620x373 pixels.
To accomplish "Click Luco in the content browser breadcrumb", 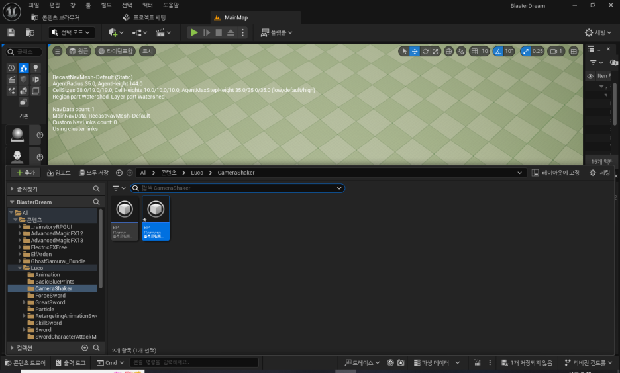I will click(197, 173).
